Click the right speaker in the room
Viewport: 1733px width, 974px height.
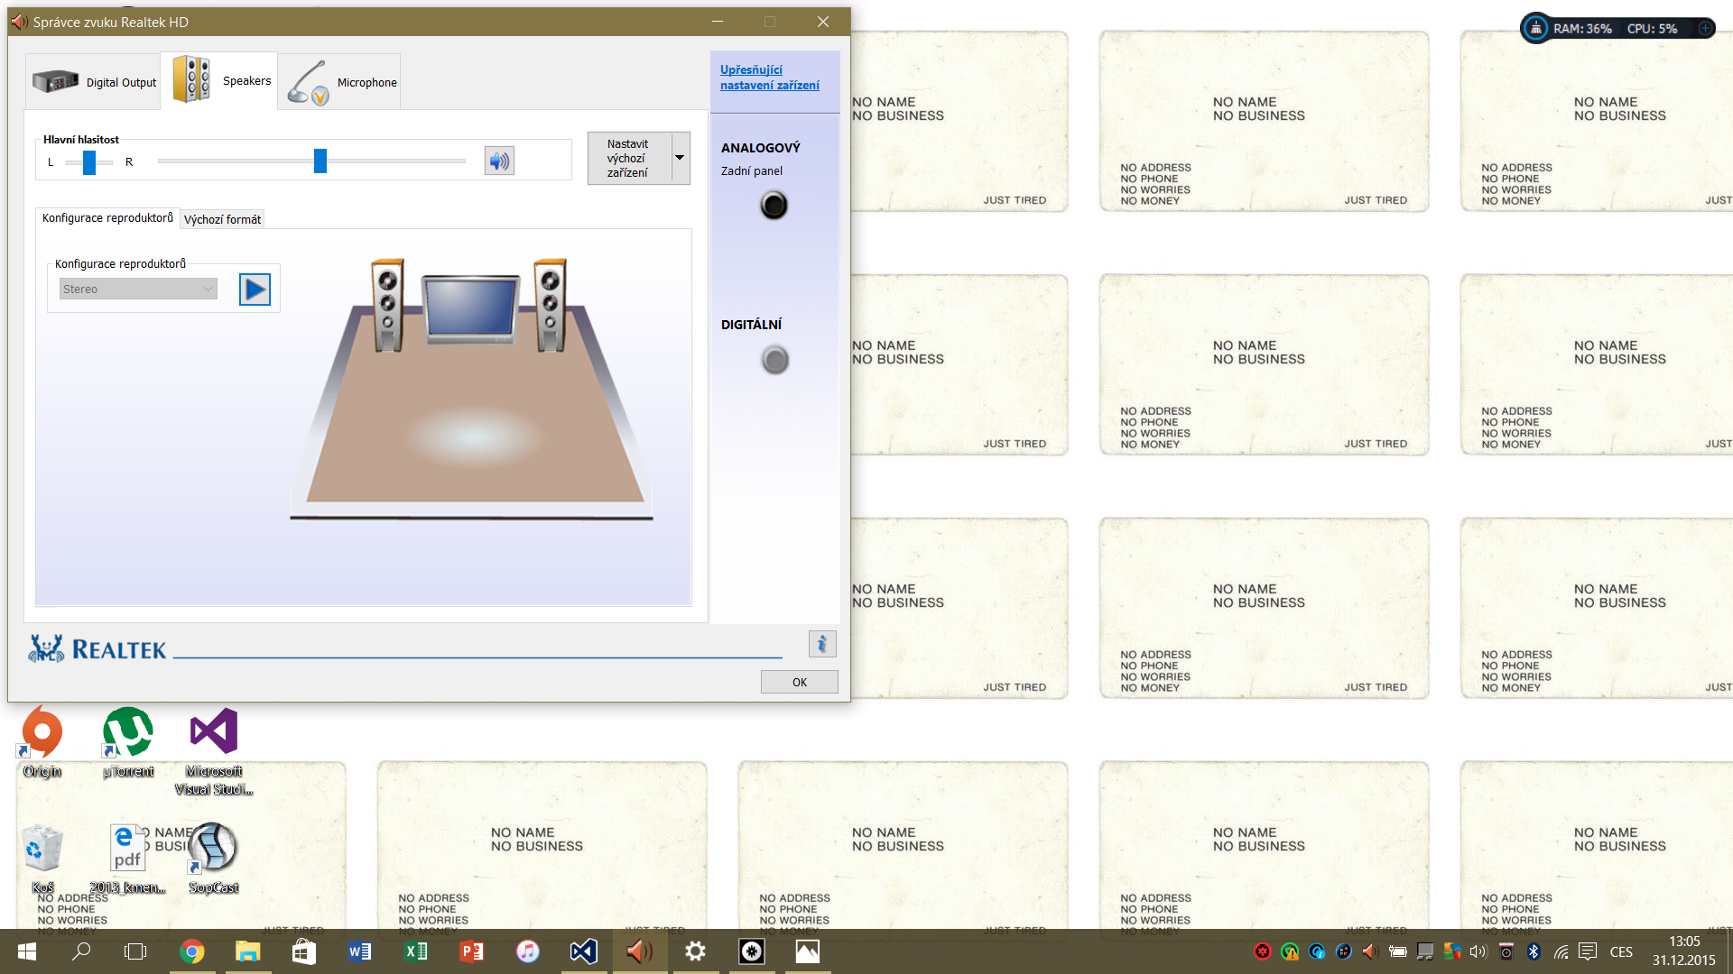550,305
